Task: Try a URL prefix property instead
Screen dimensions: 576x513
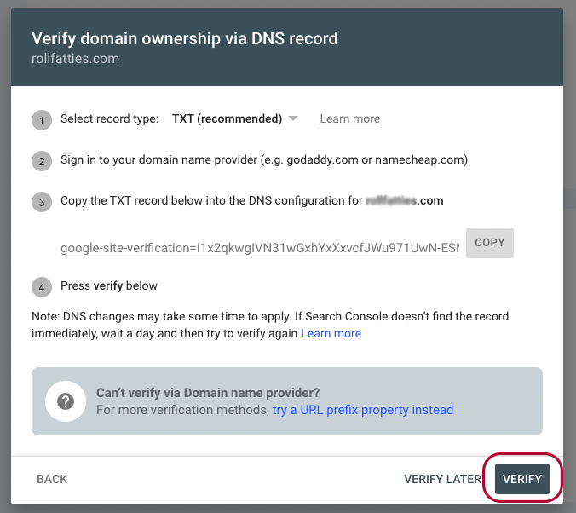Action: 363,410
